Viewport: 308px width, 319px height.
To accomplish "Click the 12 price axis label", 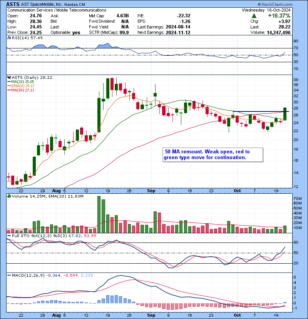I will click(x=296, y=186).
